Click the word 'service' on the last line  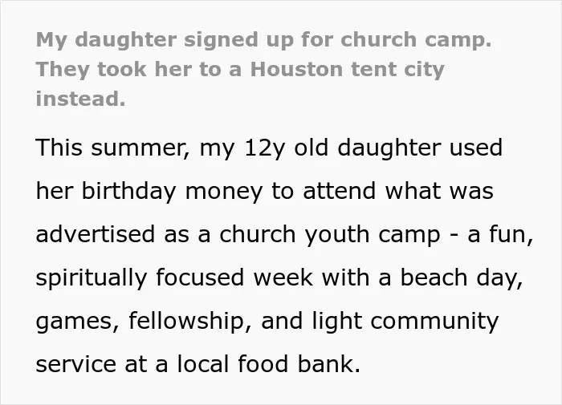pyautogui.click(x=76, y=365)
